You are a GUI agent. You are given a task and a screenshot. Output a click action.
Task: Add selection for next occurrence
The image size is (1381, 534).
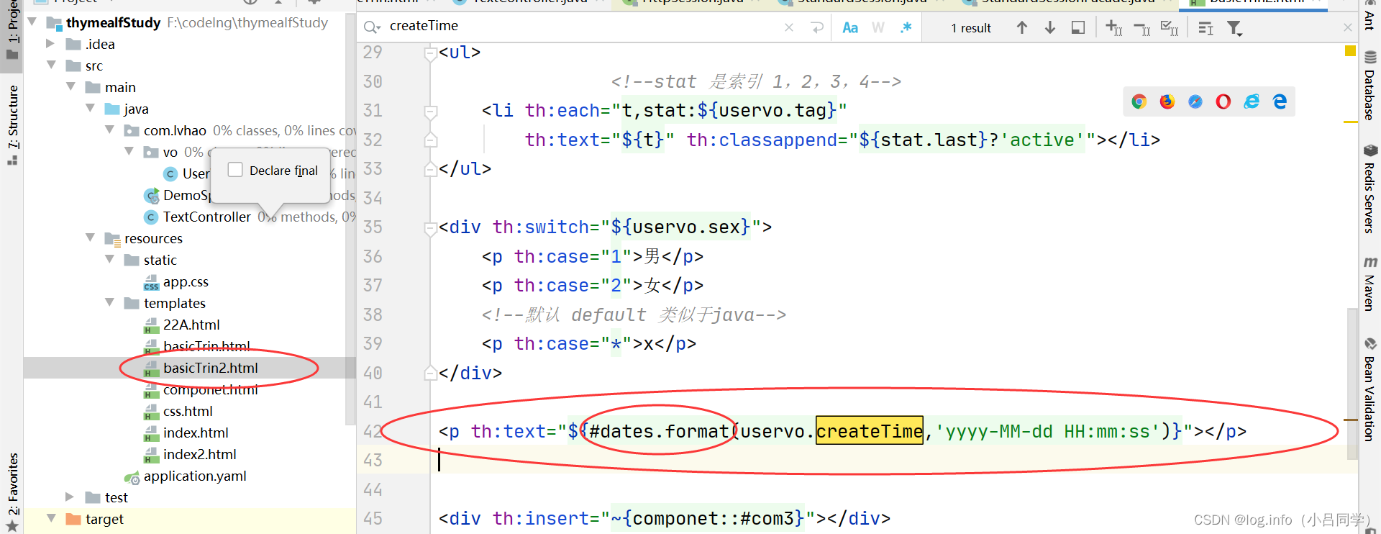coord(1113,27)
